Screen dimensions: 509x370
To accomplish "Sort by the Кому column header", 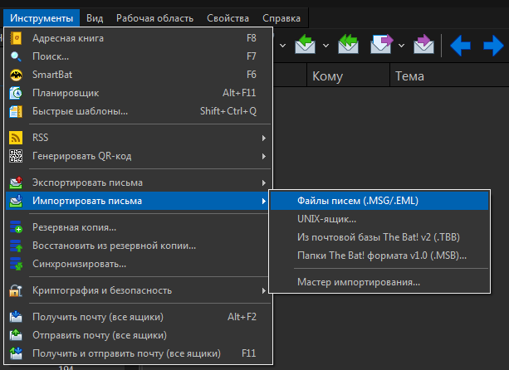I will 348,75.
